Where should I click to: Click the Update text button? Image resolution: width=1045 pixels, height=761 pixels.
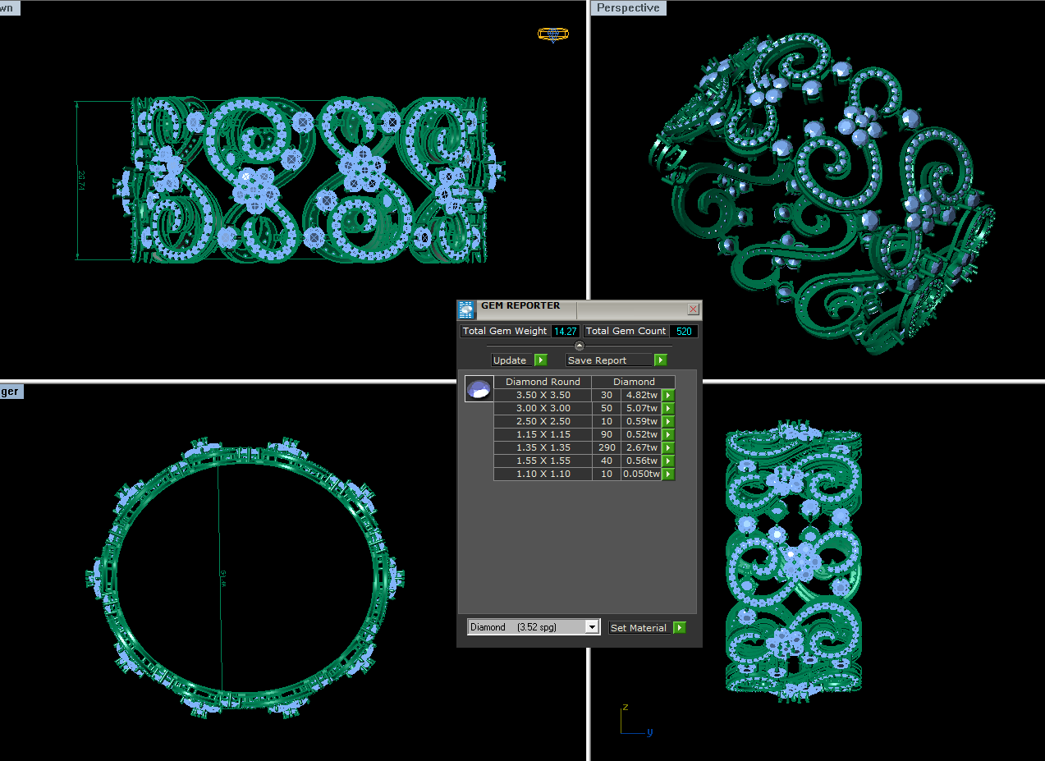[x=512, y=360]
